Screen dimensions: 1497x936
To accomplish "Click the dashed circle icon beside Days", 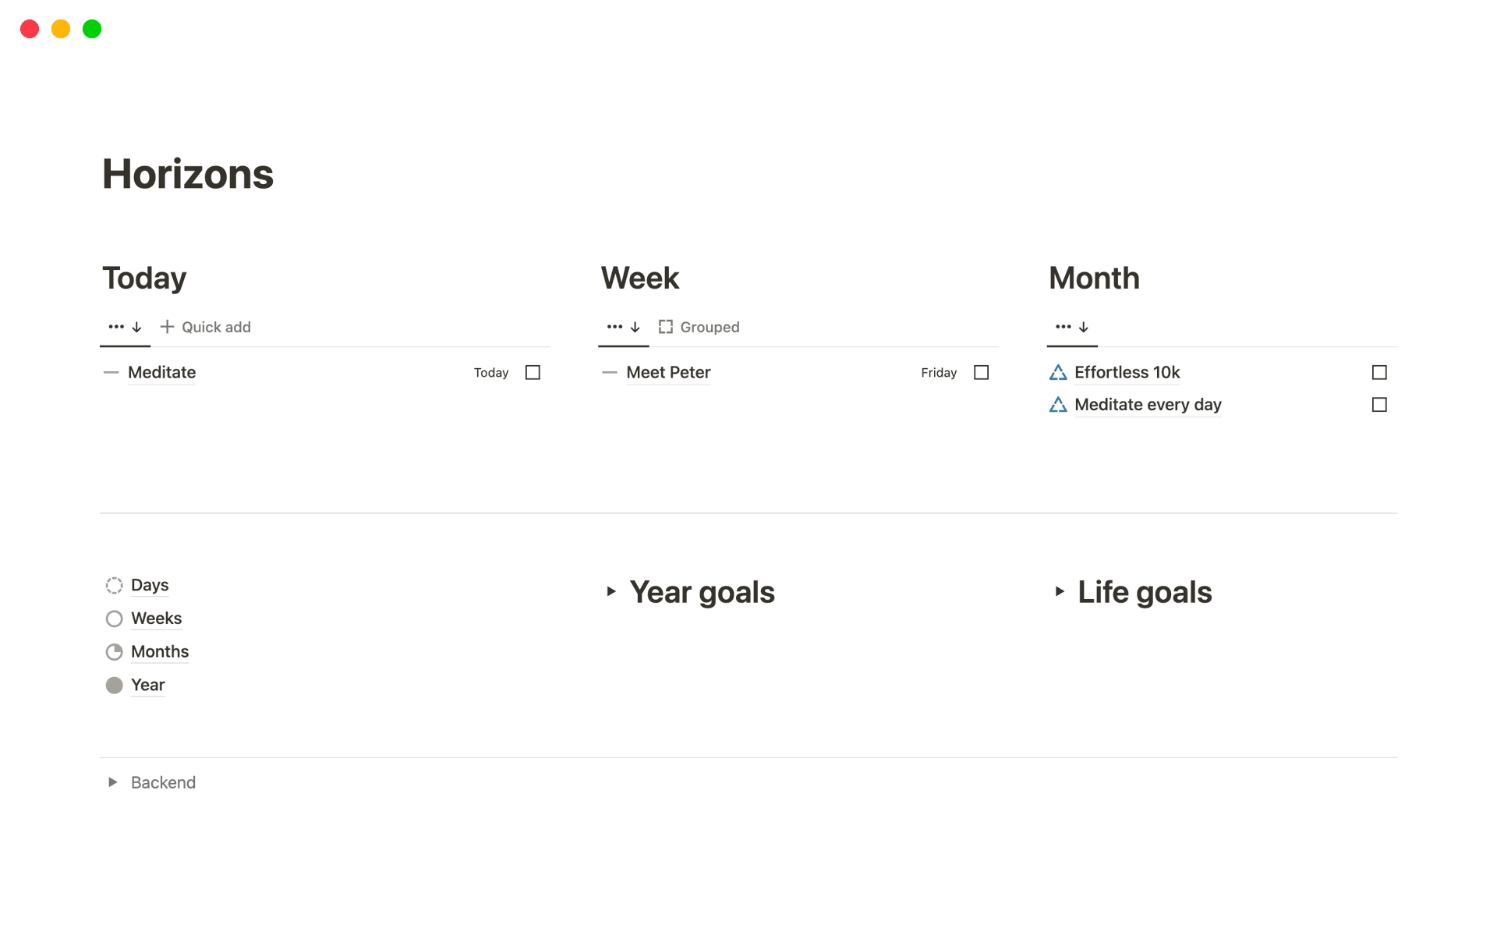I will tap(114, 584).
